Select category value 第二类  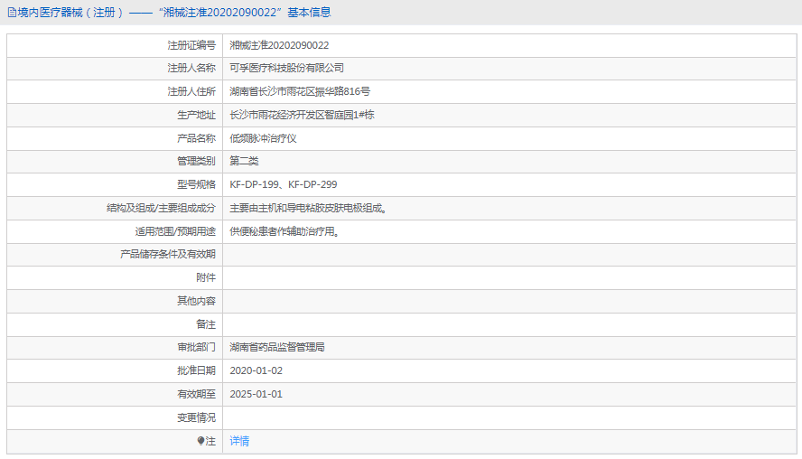pos(244,161)
